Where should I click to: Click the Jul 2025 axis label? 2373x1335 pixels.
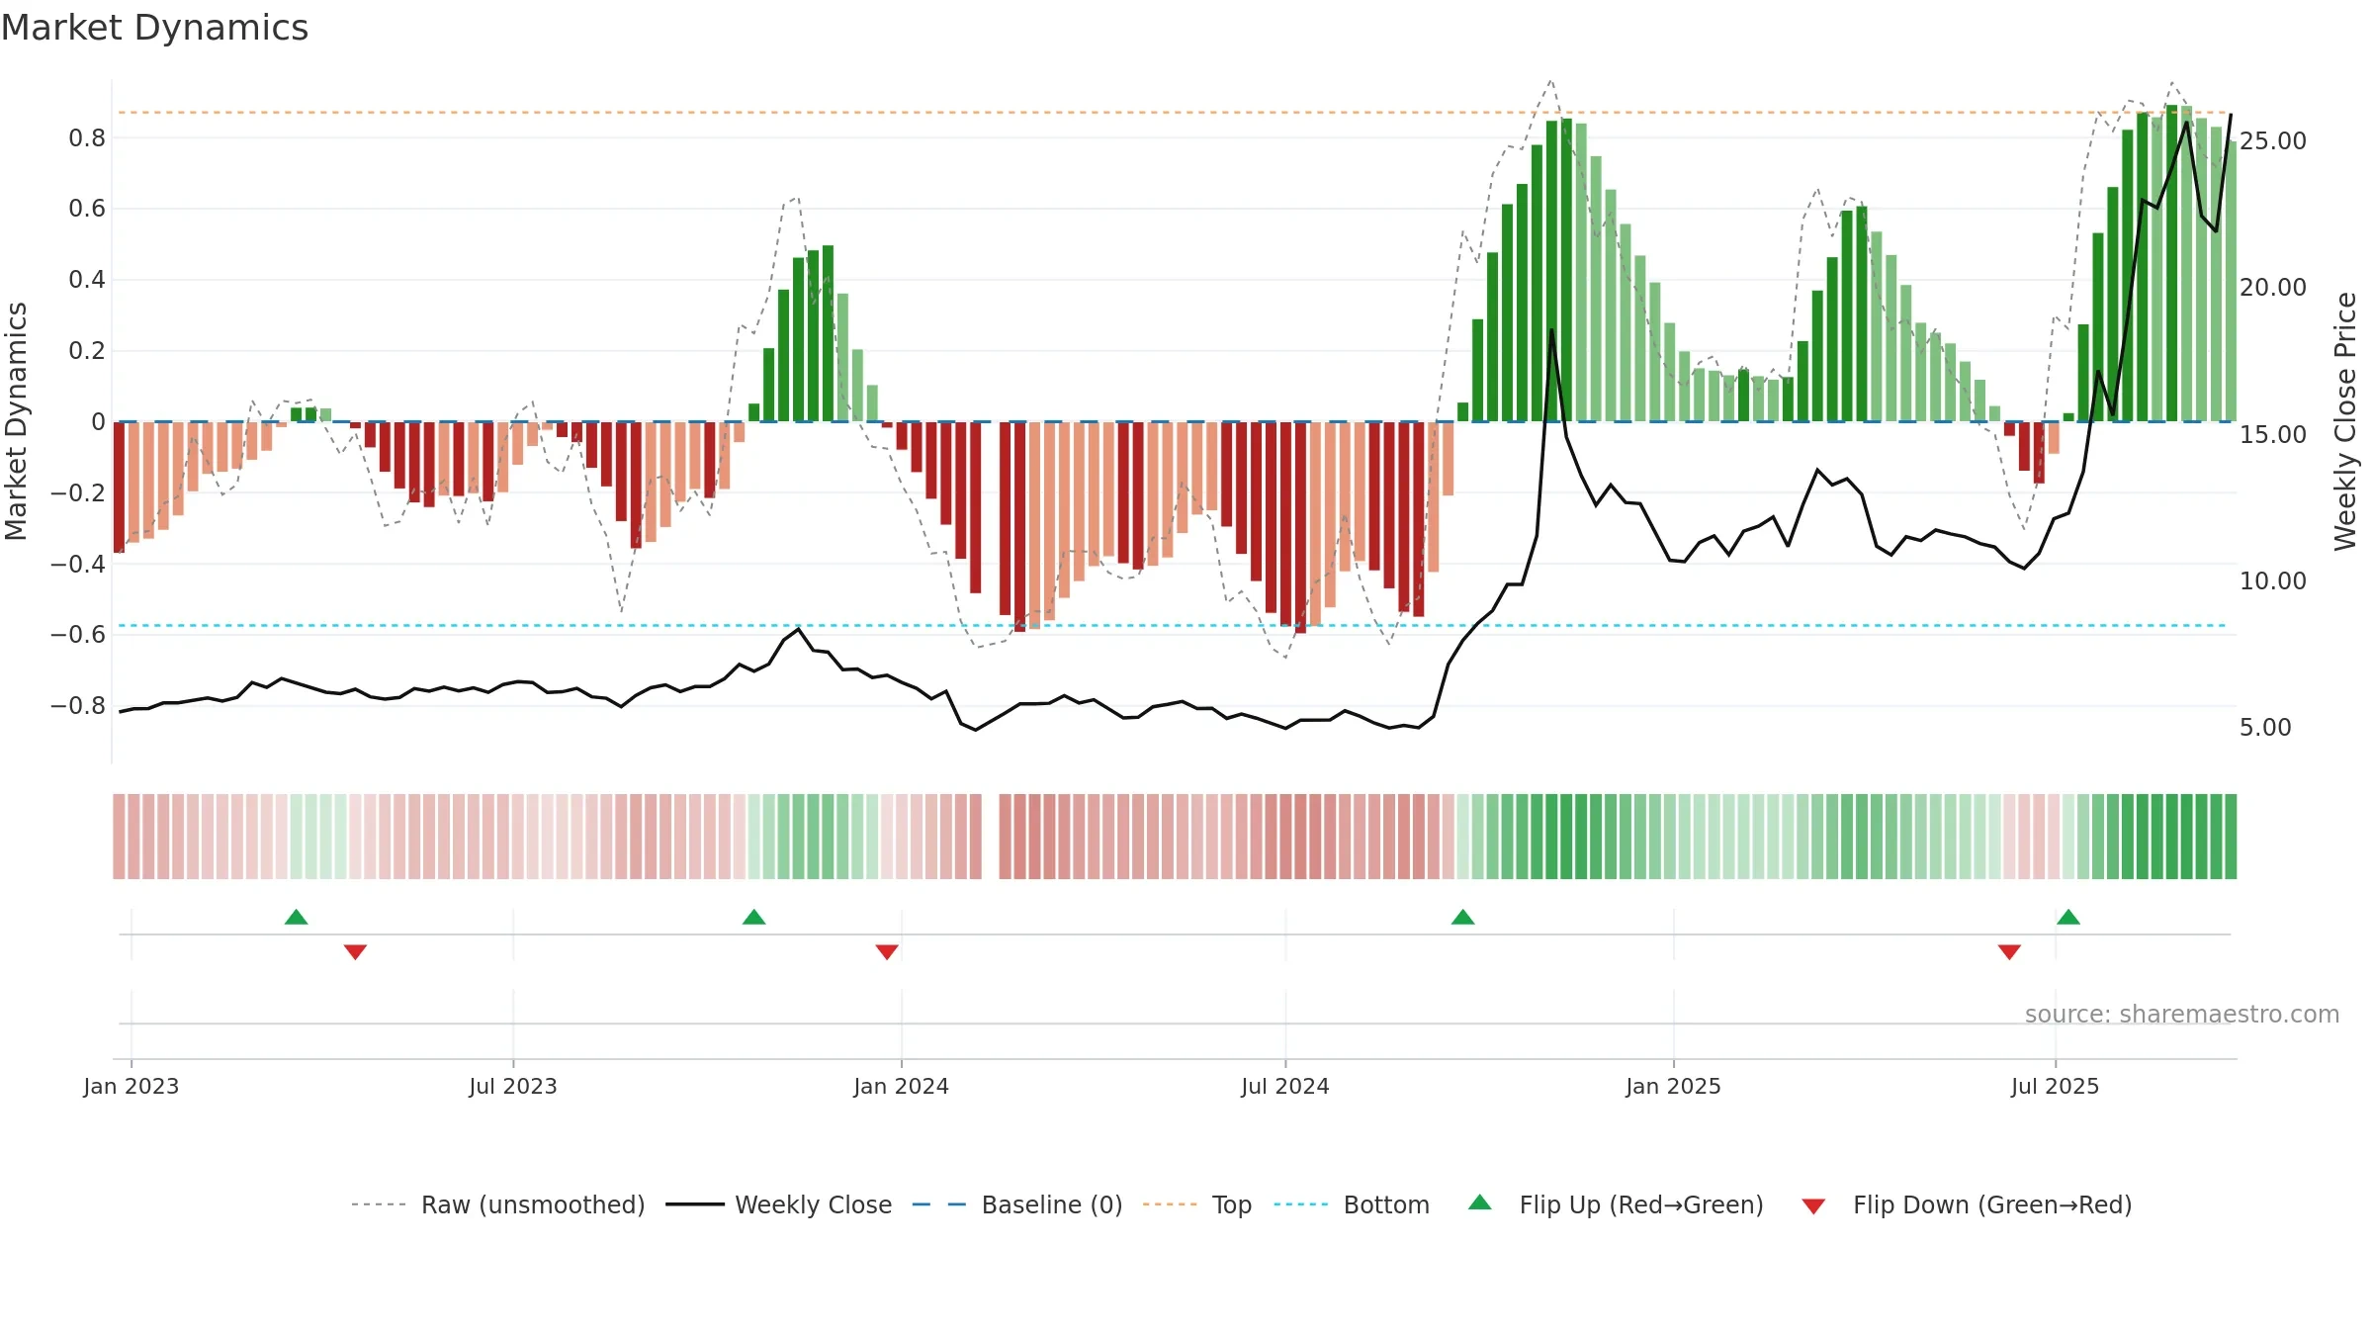coord(2056,1086)
